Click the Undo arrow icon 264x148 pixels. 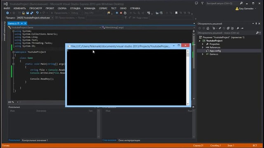(x=37, y=13)
